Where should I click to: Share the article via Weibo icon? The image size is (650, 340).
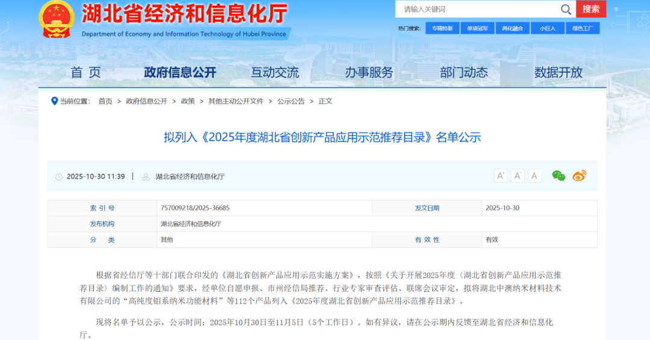(x=579, y=176)
